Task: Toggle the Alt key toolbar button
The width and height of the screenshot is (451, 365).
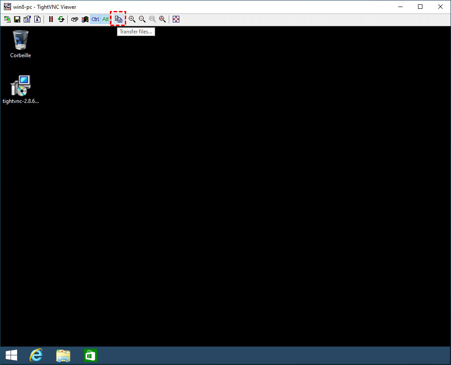Action: (x=105, y=19)
